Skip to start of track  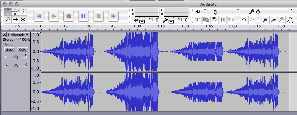39,16
